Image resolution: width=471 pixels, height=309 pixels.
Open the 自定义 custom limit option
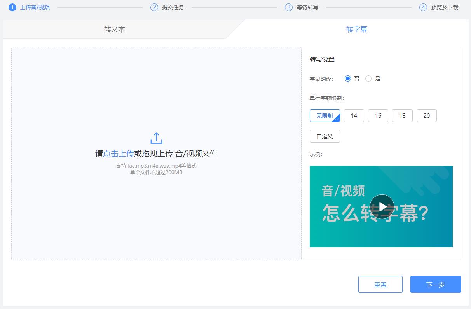(x=324, y=136)
